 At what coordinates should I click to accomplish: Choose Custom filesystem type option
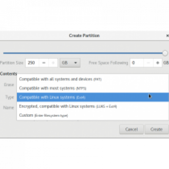click(93, 115)
